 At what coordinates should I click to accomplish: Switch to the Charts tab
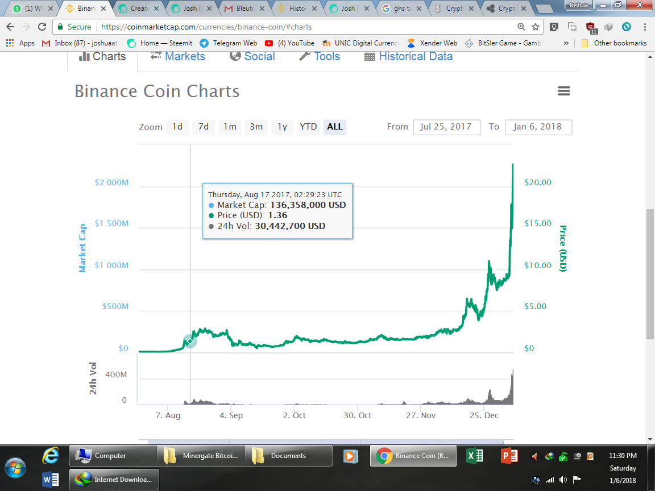[102, 56]
